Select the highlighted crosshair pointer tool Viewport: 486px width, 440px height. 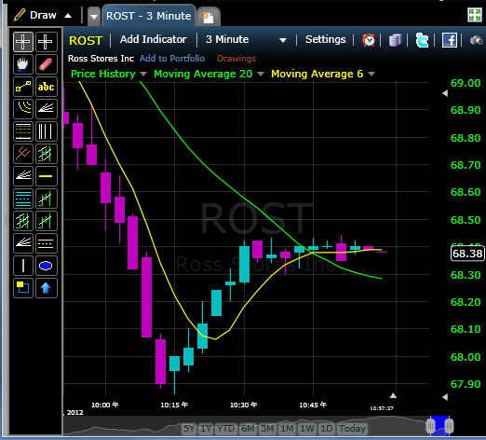23,42
